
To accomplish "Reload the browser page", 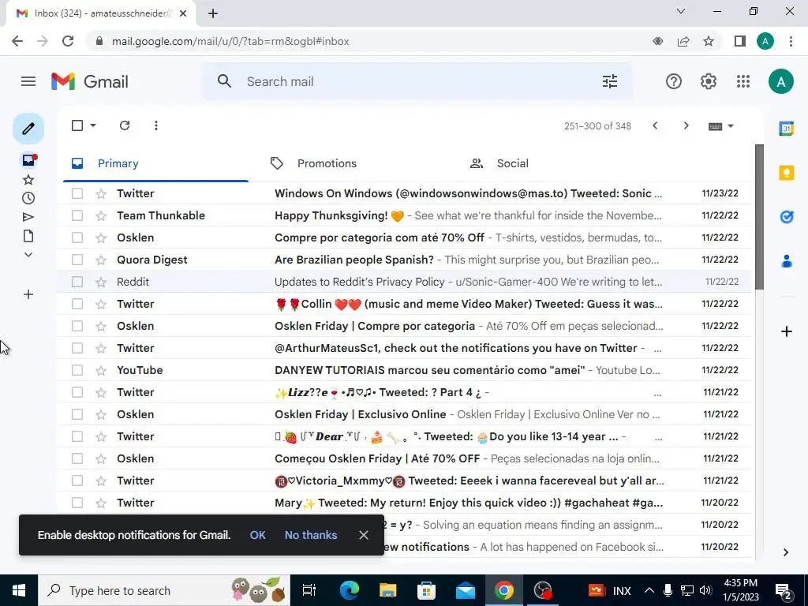I will 68,41.
